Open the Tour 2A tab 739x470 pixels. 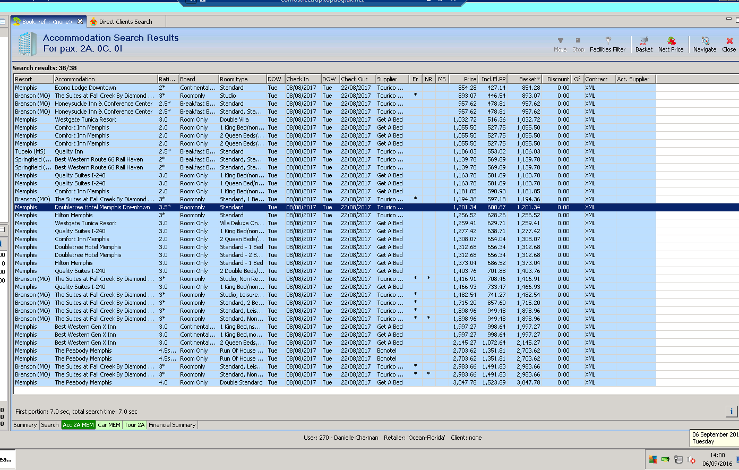coord(134,425)
